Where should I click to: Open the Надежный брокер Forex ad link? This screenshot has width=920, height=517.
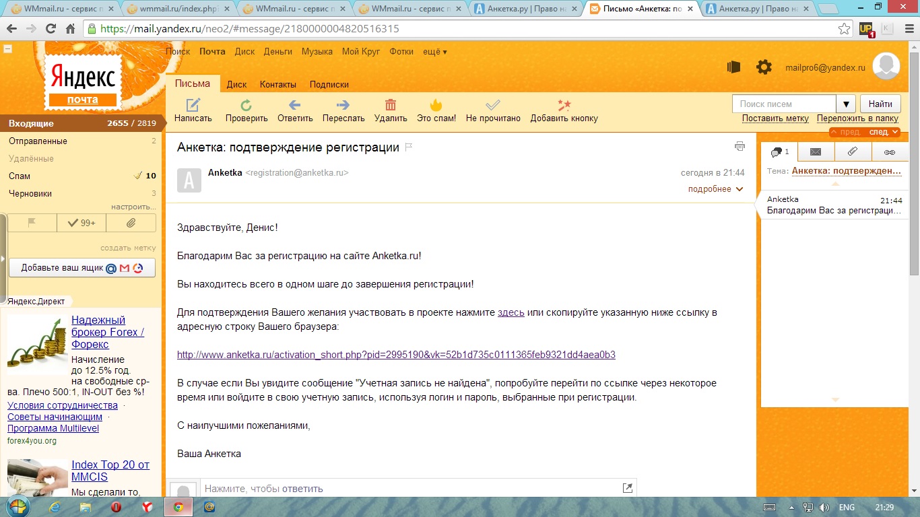108,332
